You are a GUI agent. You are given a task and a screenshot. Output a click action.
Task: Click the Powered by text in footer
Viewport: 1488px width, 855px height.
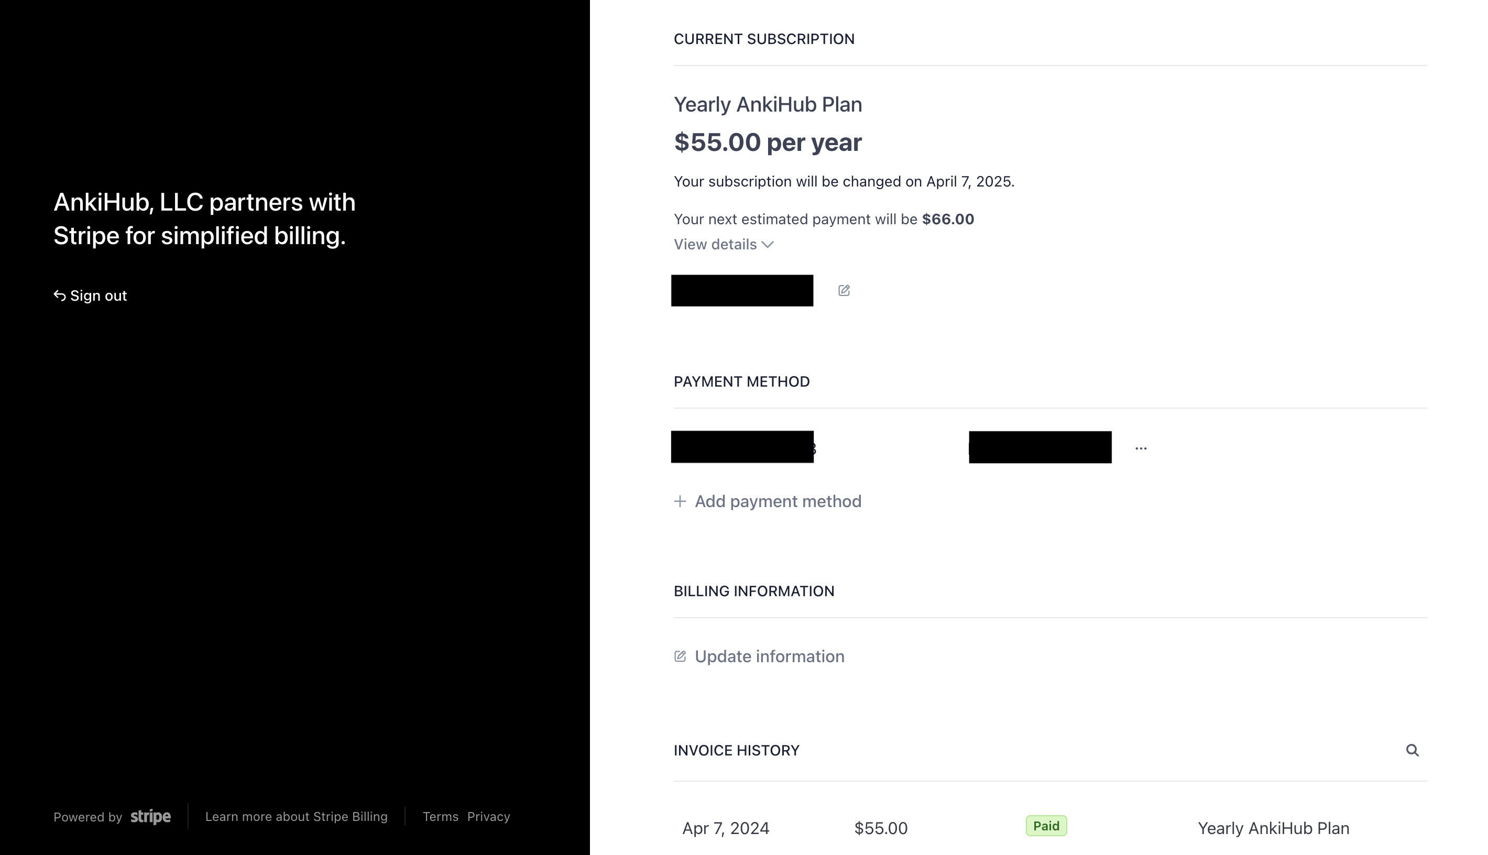click(x=88, y=817)
